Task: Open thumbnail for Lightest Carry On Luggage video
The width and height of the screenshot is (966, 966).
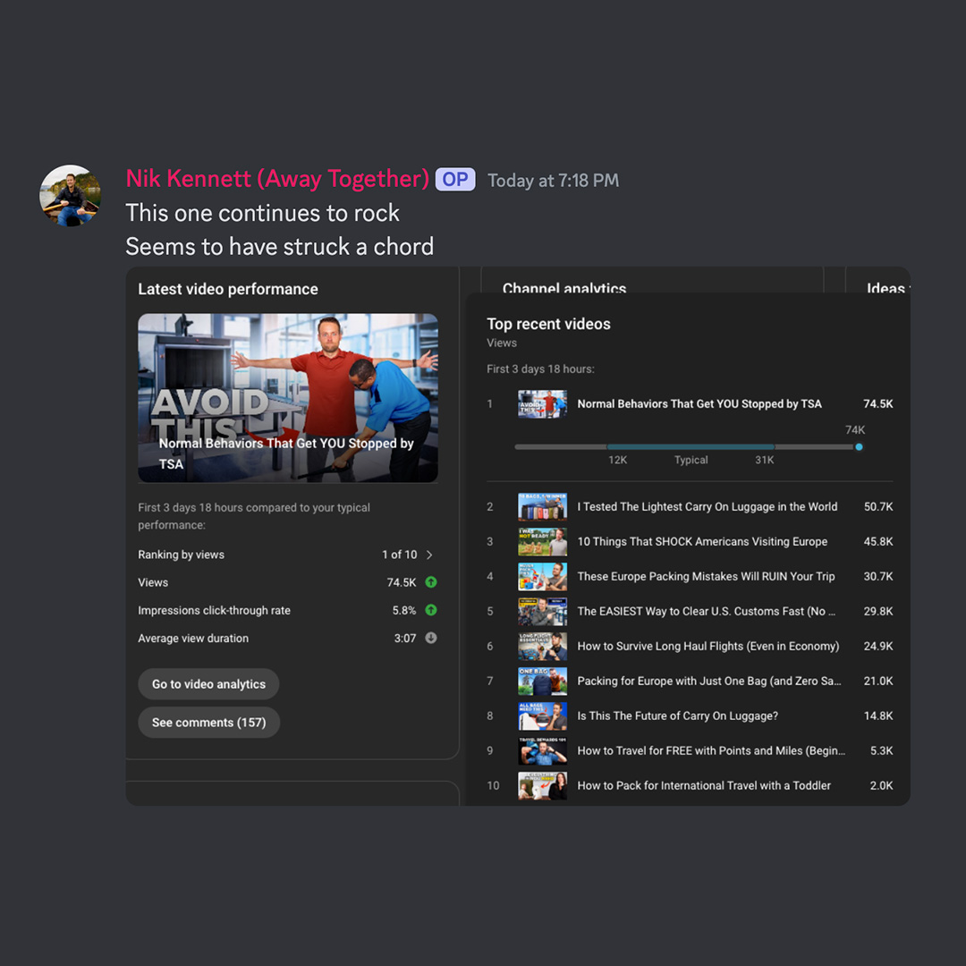Action: 542,506
